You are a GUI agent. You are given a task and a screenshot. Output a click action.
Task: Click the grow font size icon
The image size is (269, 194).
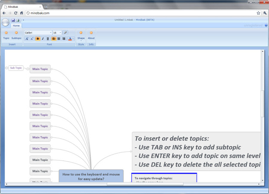coord(27,39)
